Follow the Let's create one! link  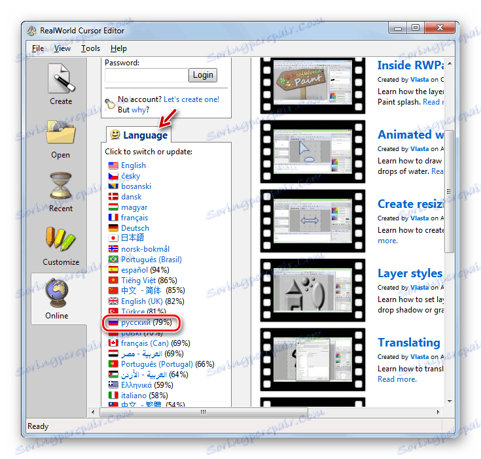(191, 99)
